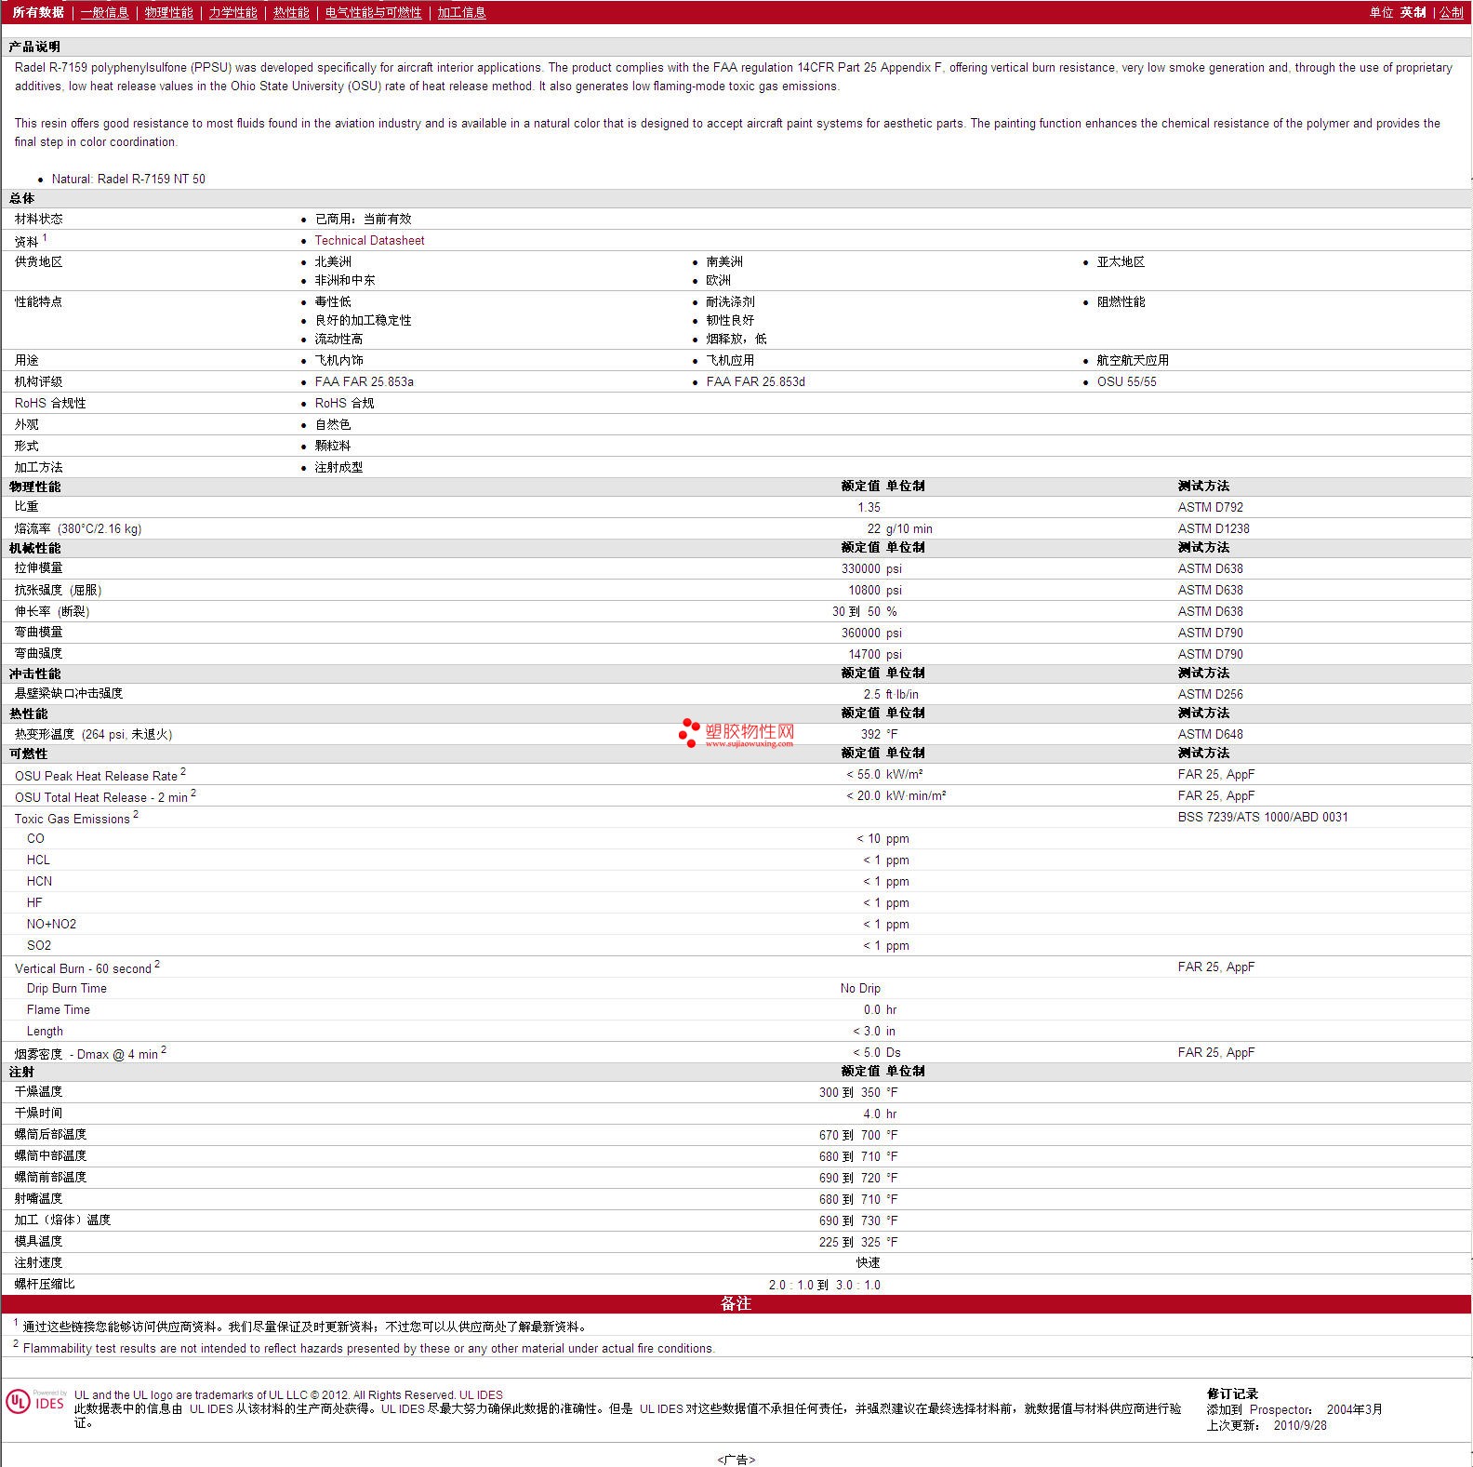
Task: Click the 螺杆压缩比 row label
Action: point(45,1284)
